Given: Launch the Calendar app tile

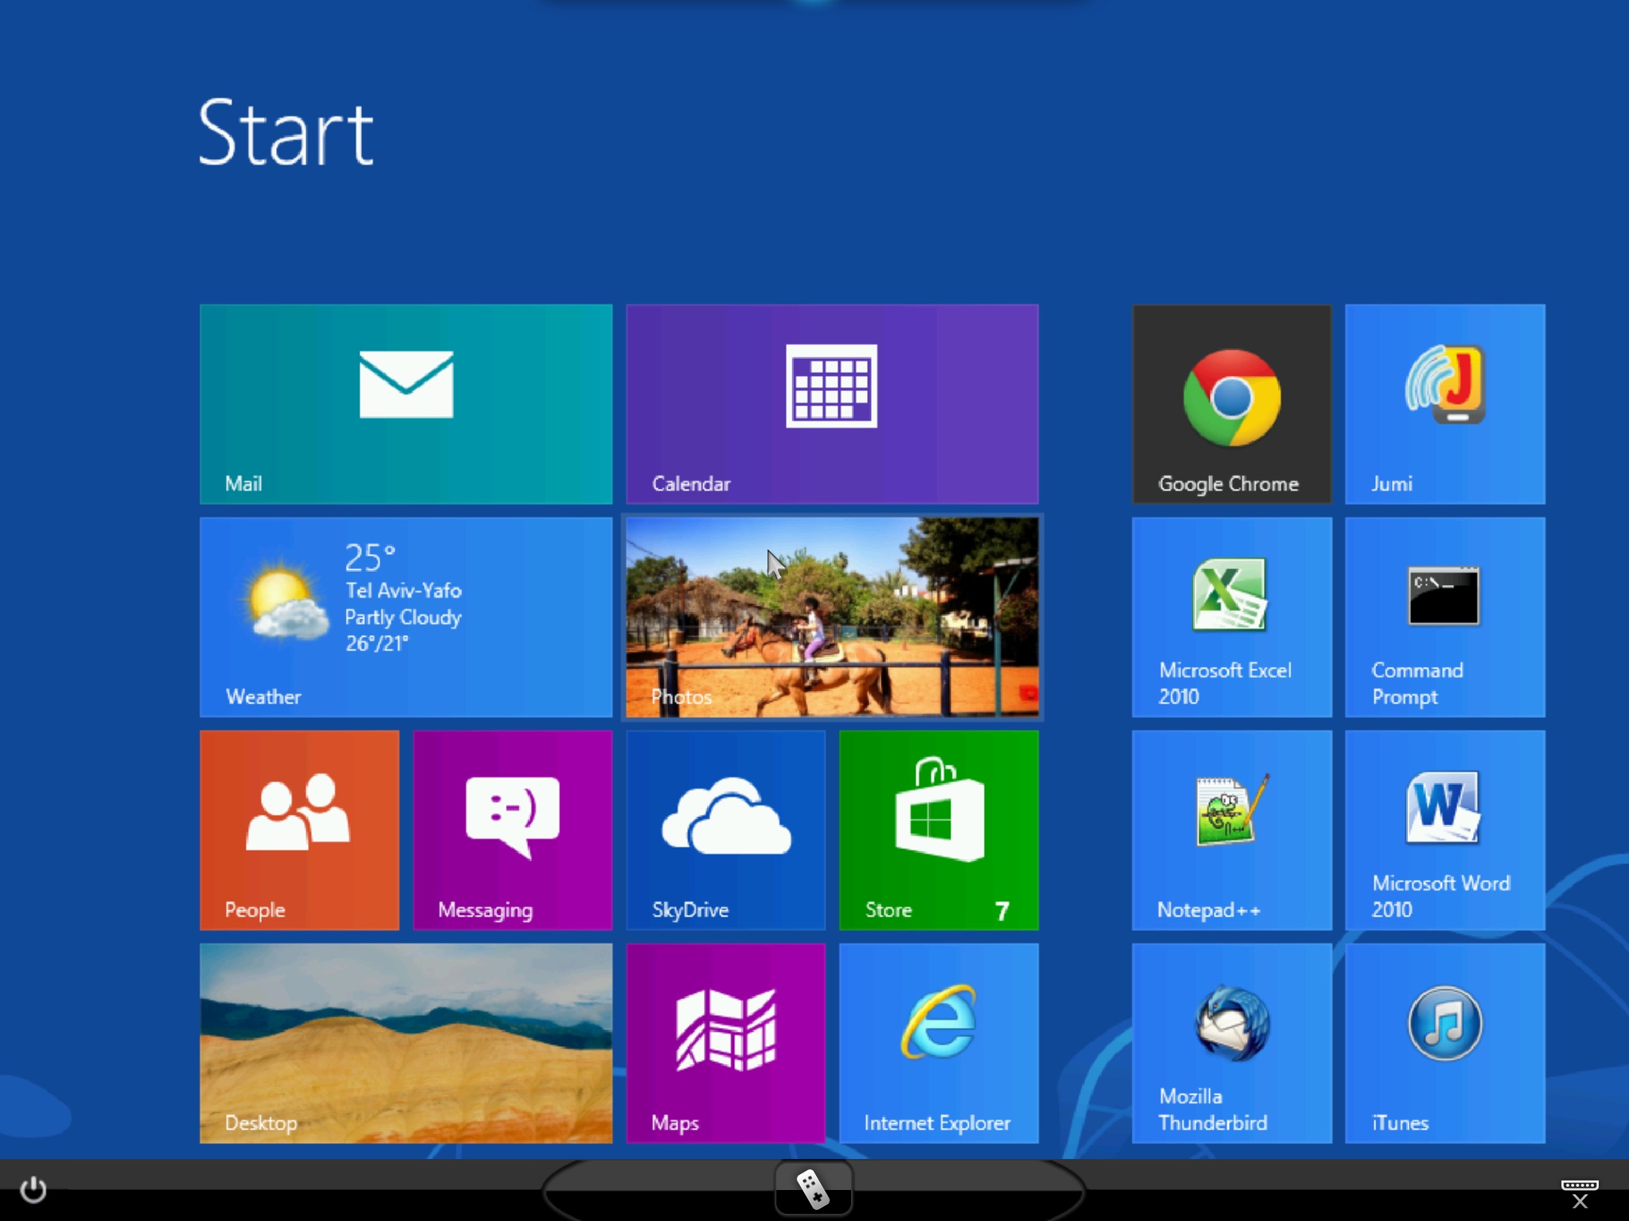Looking at the screenshot, I should [x=832, y=404].
